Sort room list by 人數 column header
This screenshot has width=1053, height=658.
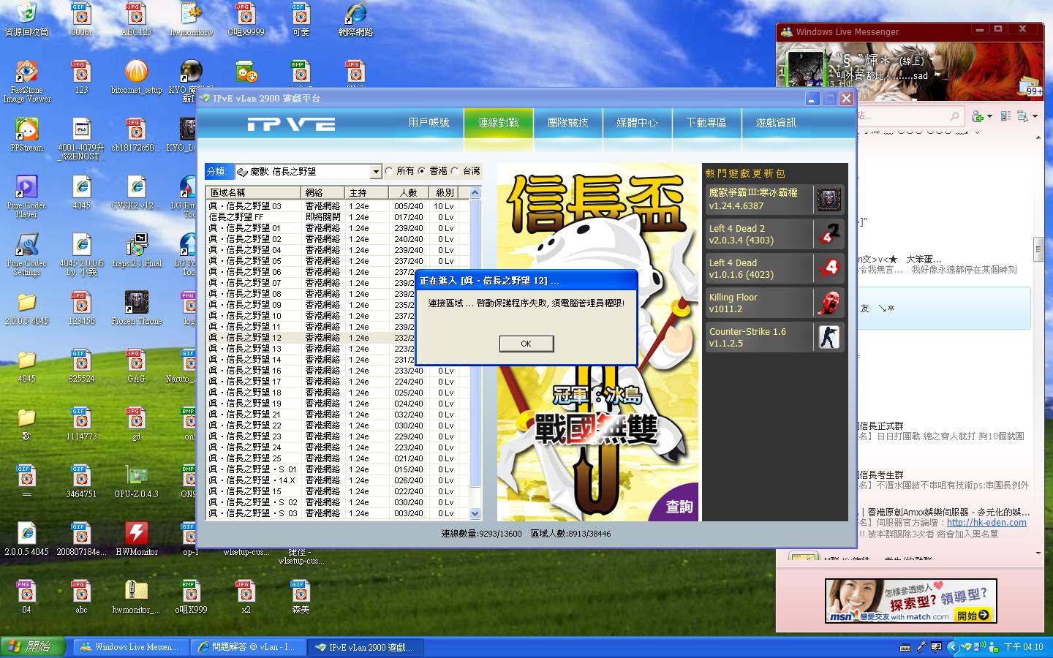tap(408, 193)
